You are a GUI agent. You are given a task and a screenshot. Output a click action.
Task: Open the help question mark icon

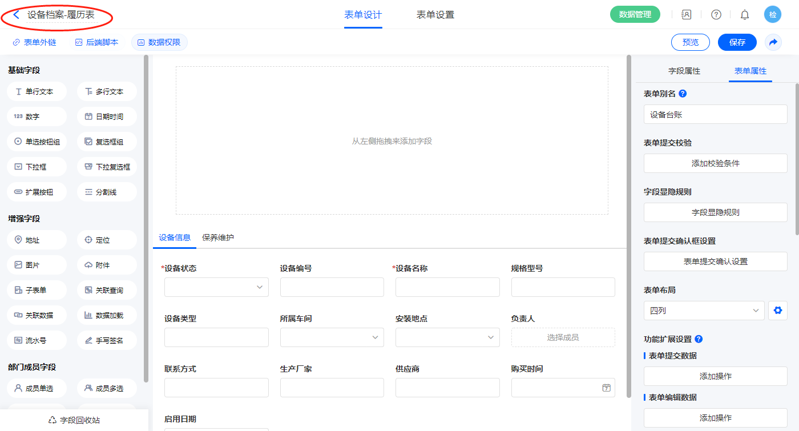point(716,15)
